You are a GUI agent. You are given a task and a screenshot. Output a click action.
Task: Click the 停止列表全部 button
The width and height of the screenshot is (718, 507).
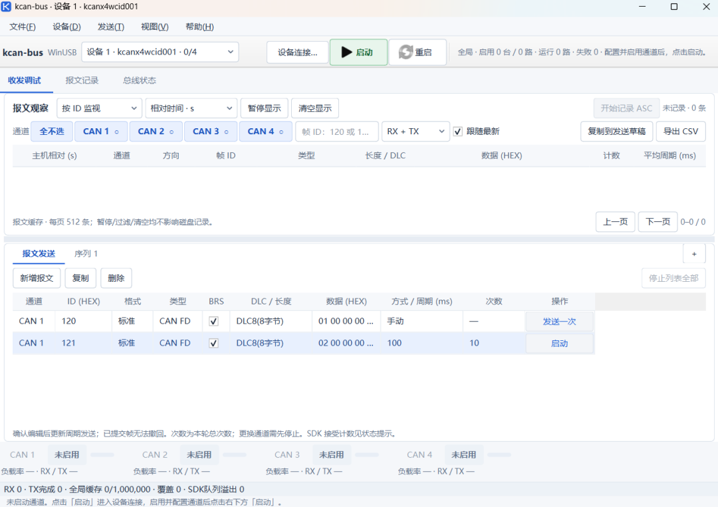point(673,278)
